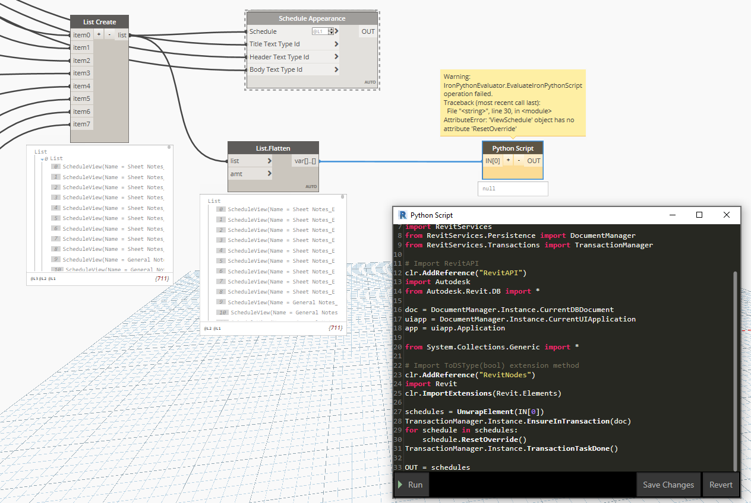
Task: Click code line 'clr.ImportExtensions(Revit.Elements)'
Action: click(x=483, y=393)
